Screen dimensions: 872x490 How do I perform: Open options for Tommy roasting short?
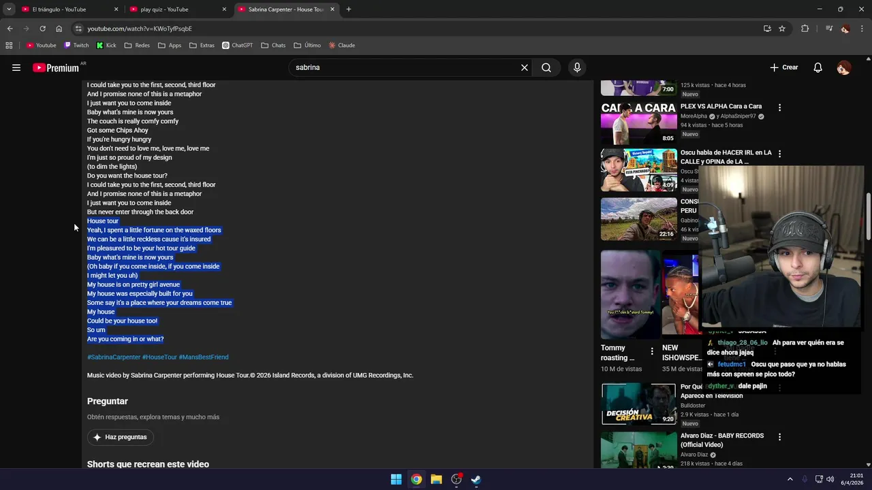652,352
